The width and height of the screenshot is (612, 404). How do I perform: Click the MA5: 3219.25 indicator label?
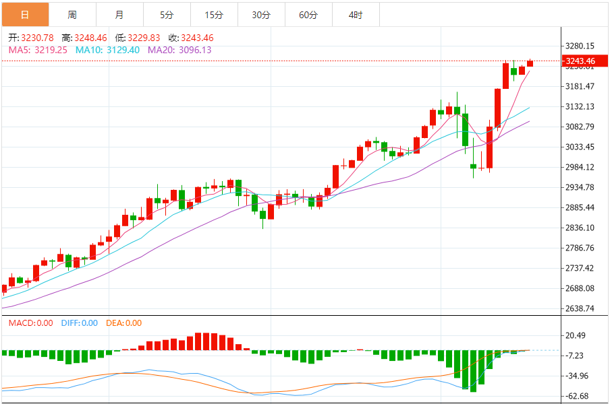point(38,50)
